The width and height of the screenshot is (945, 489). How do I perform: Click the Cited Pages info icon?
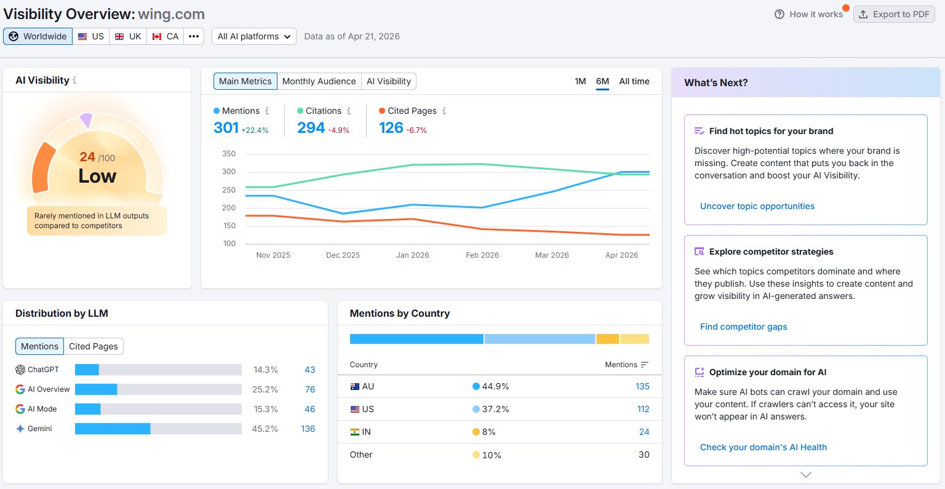(x=444, y=111)
